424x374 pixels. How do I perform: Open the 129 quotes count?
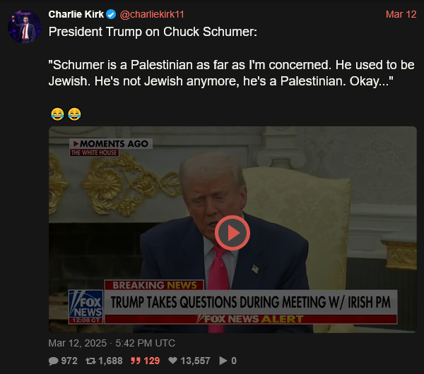coord(152,361)
